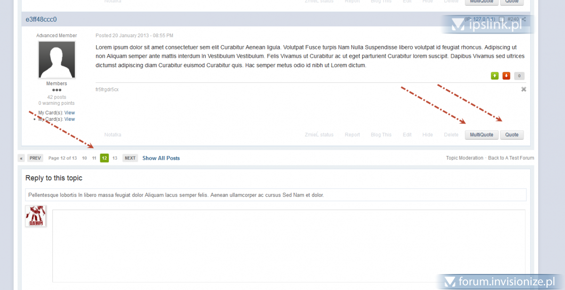Open the post reputation score counter
Image resolution: width=565 pixels, height=290 pixels.
[519, 76]
